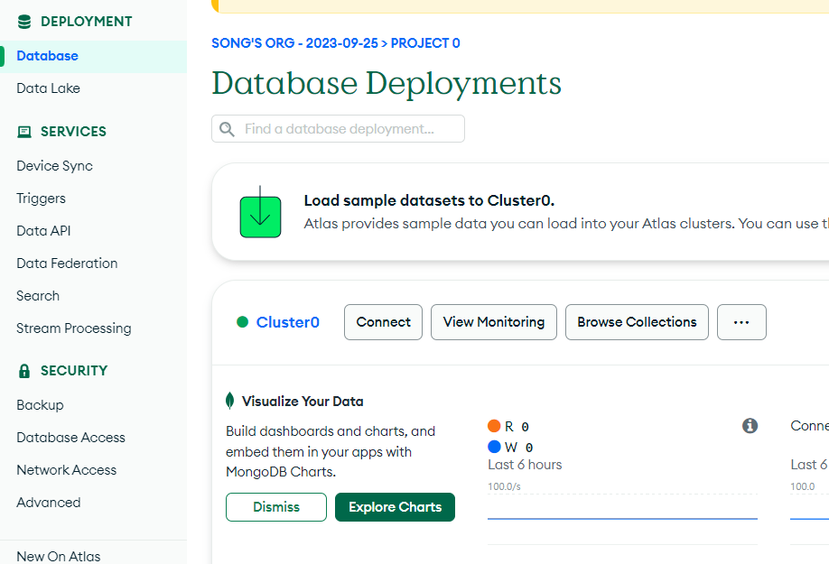Click Load sample datasets to Cluster0 heading
Screen dimensions: 829x564
coord(429,200)
